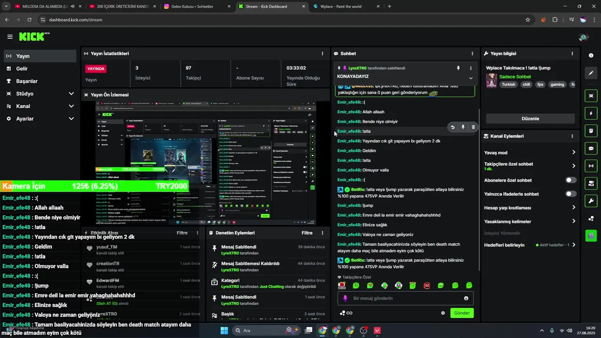Delete the hovered !atla chat message
This screenshot has height=338, width=601.
point(473,127)
